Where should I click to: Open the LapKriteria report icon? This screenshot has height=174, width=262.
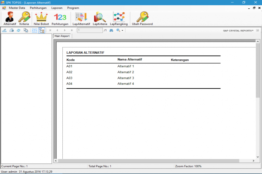[100, 17]
